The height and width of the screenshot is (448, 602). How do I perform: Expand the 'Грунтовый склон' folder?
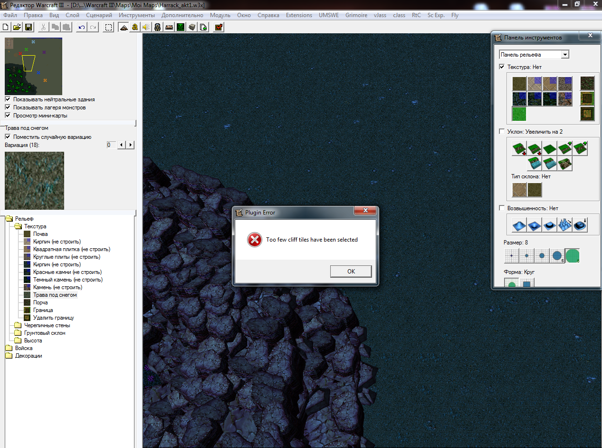coord(18,333)
